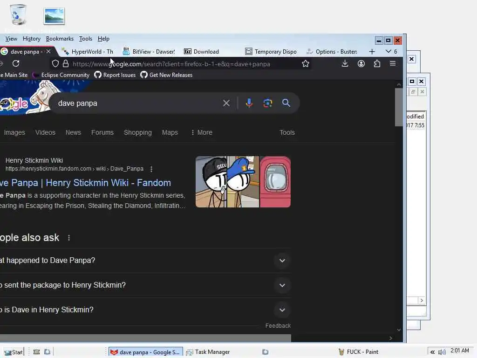The image size is (477, 358).
Task: Open the Report Issues bookmark
Action: [x=115, y=75]
